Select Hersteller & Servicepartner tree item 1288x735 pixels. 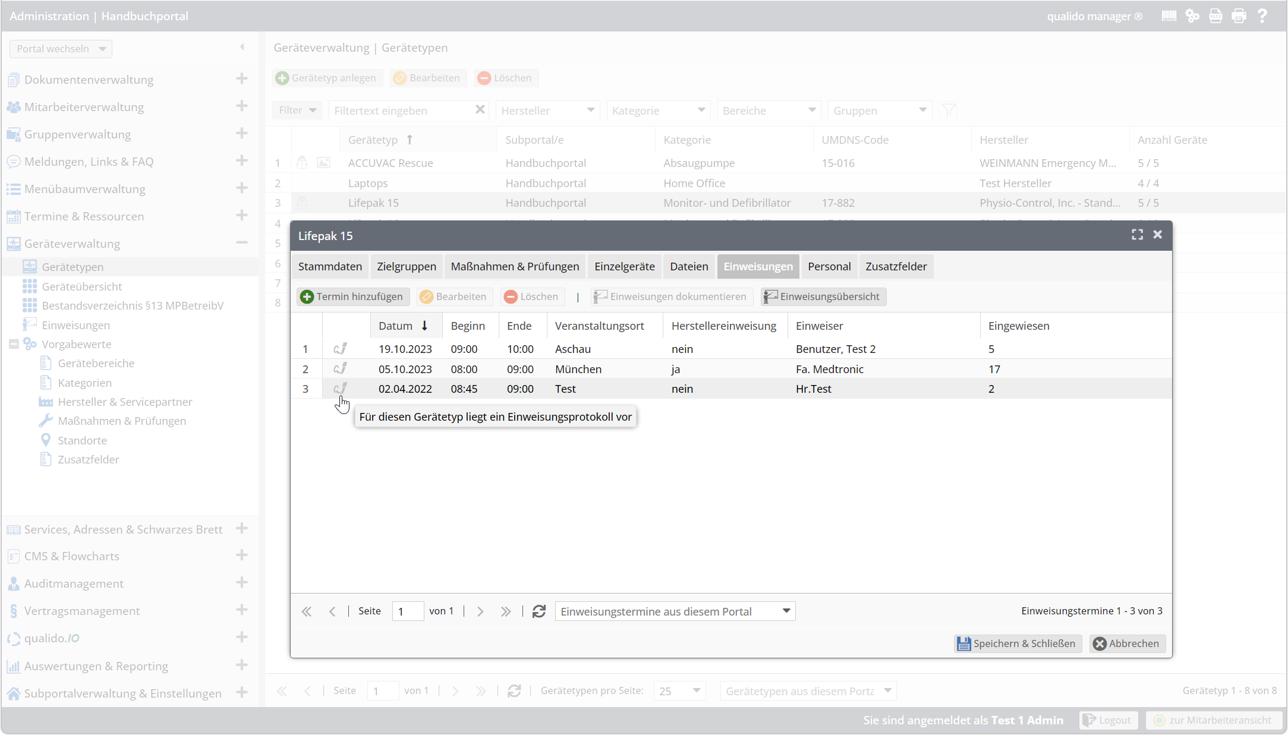[125, 402]
